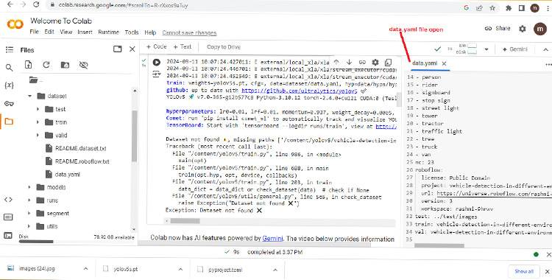Open the code snippets icon
552x280 pixels.
[8, 200]
